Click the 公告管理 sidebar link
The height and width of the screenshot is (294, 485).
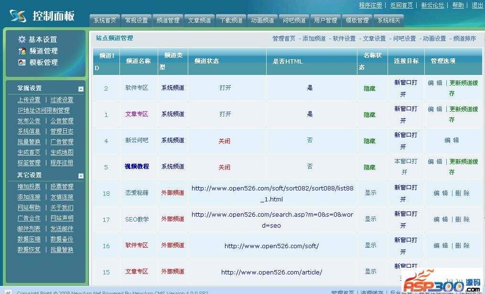point(62,121)
